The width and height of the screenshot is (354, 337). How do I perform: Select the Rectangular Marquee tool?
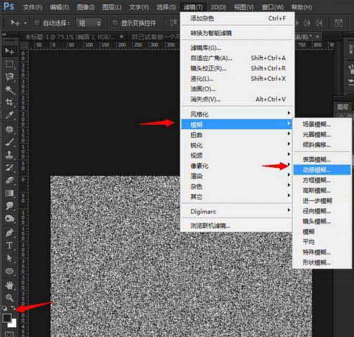point(9,64)
